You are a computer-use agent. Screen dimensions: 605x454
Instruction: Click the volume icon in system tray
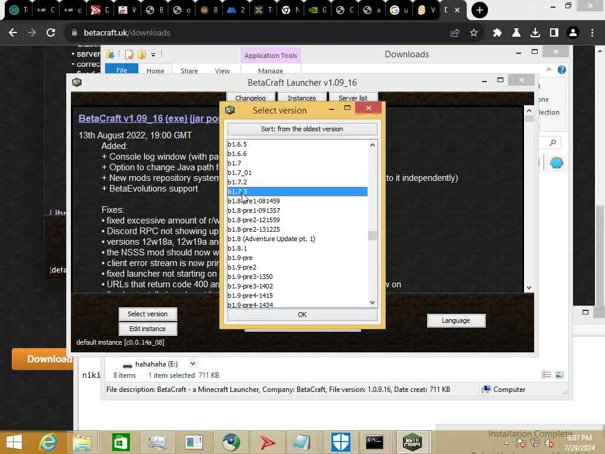550,444
